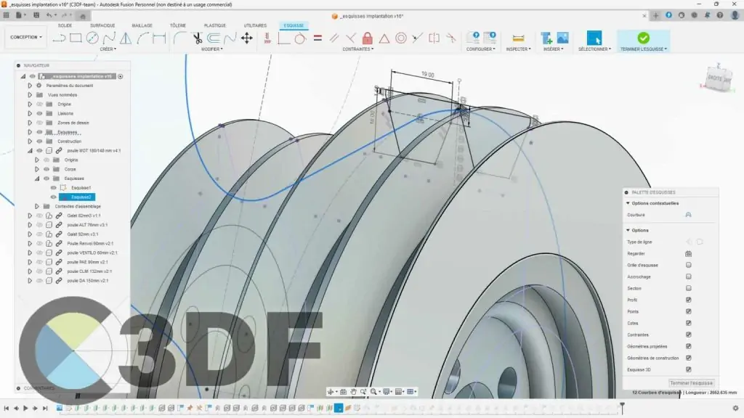This screenshot has height=418, width=744.
Task: Expand the Paramètres du document node
Action: pyautogui.click(x=30, y=86)
